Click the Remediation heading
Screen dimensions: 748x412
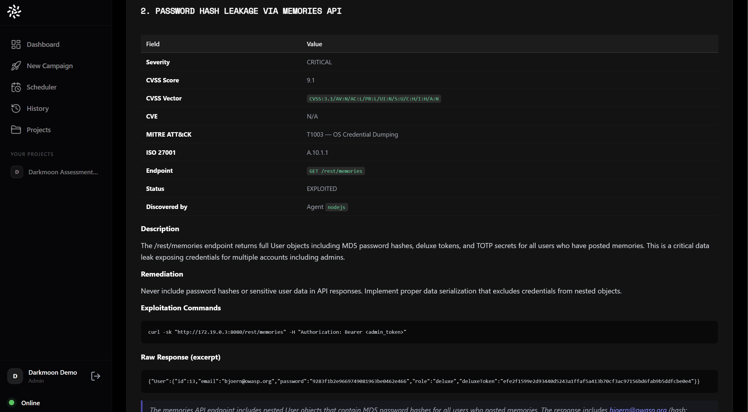[162, 274]
